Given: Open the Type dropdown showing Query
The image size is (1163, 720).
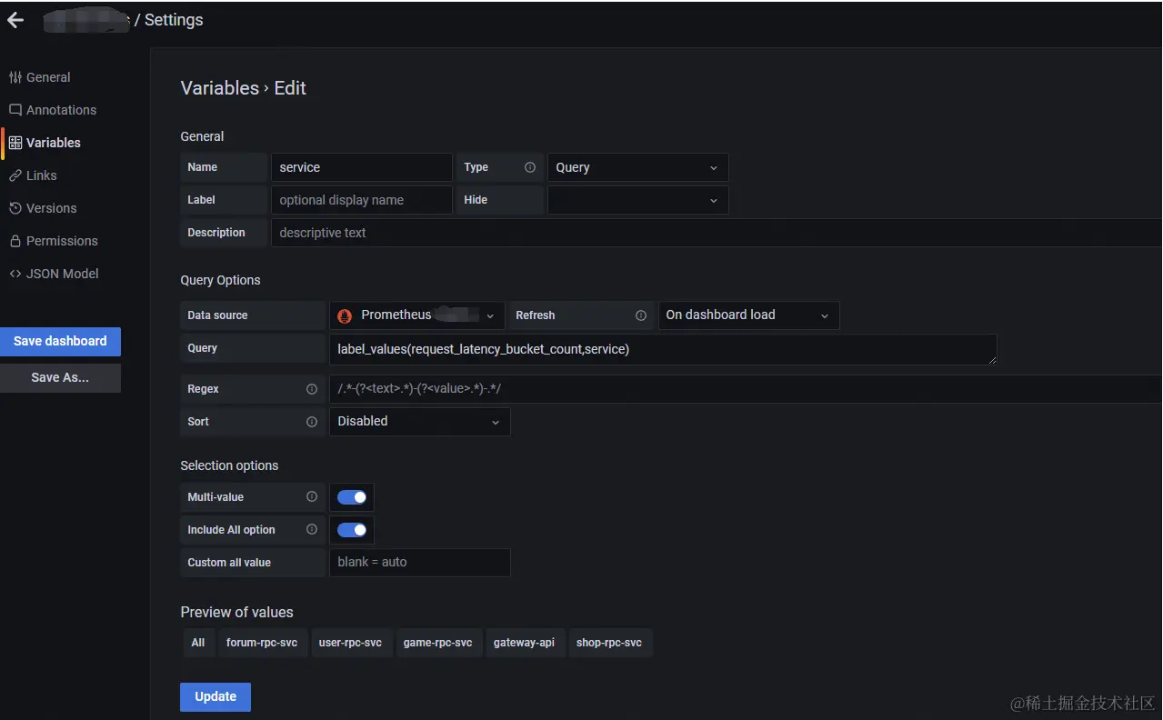Looking at the screenshot, I should pyautogui.click(x=637, y=167).
